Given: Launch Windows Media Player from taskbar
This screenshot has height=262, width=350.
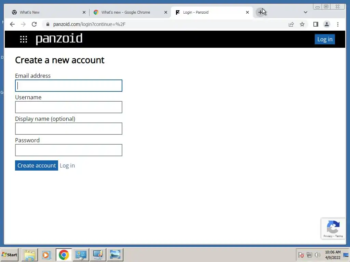Looking at the screenshot, I should coord(46,254).
